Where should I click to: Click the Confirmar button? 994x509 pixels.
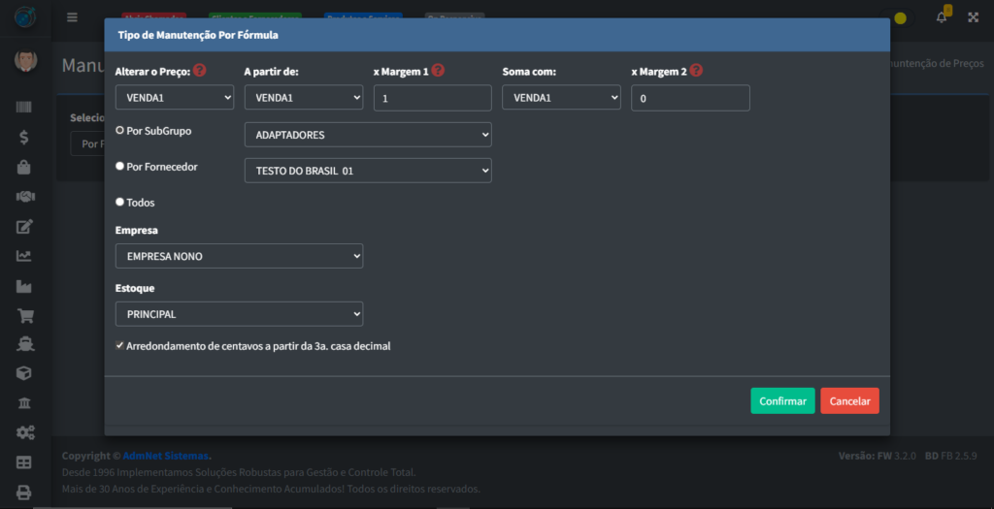coord(782,401)
